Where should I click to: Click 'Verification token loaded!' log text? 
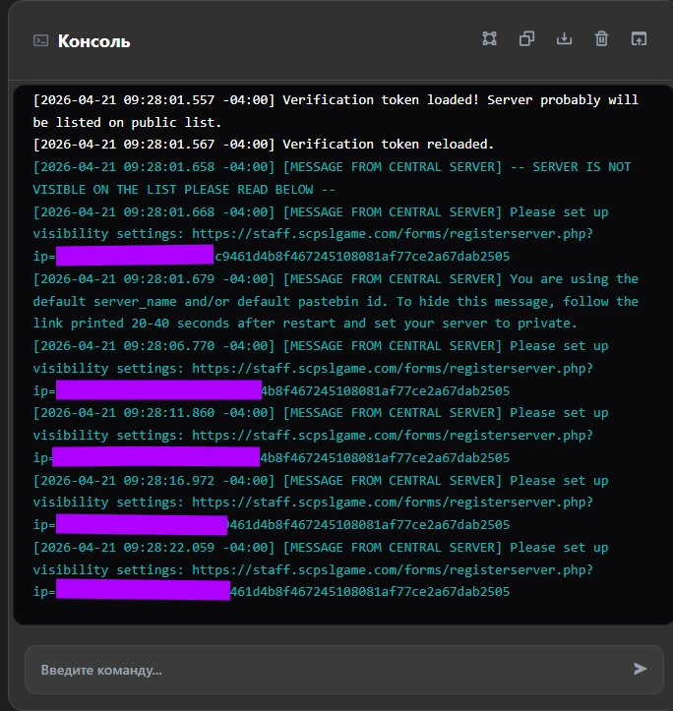381,99
